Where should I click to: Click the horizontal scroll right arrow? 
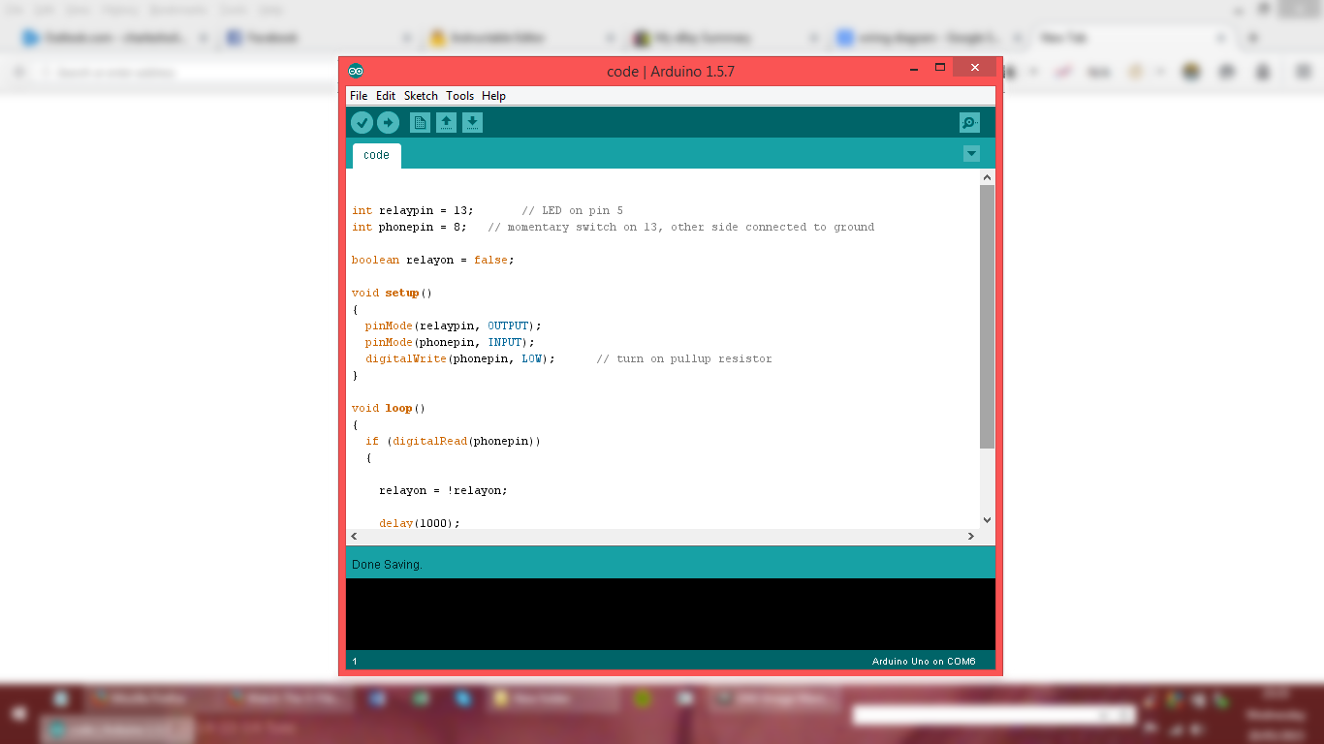(971, 536)
